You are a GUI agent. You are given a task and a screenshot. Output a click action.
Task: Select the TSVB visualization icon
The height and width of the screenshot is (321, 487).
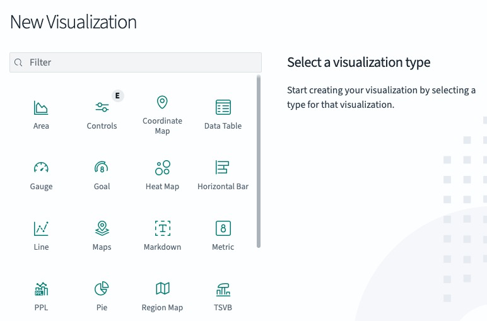pos(223,289)
